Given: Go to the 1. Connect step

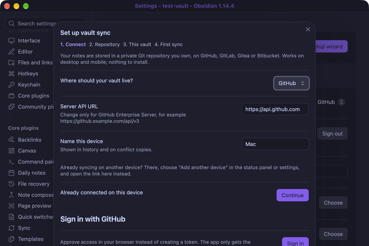Looking at the screenshot, I should (73, 45).
